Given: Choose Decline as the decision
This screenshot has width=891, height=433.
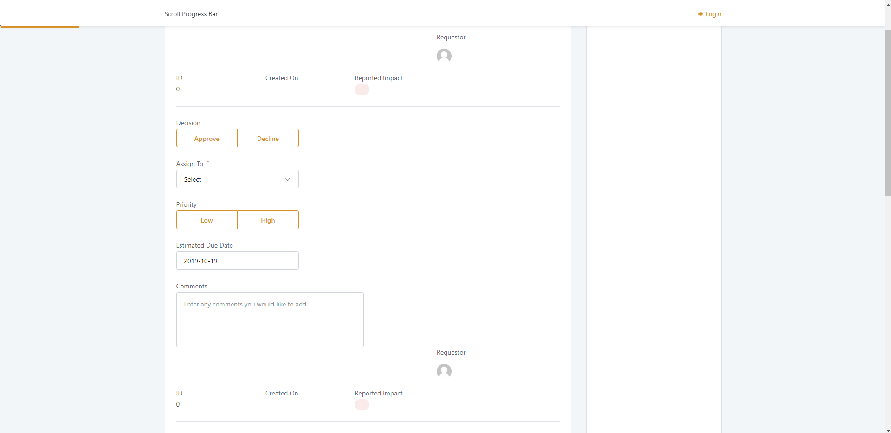Looking at the screenshot, I should 268,138.
